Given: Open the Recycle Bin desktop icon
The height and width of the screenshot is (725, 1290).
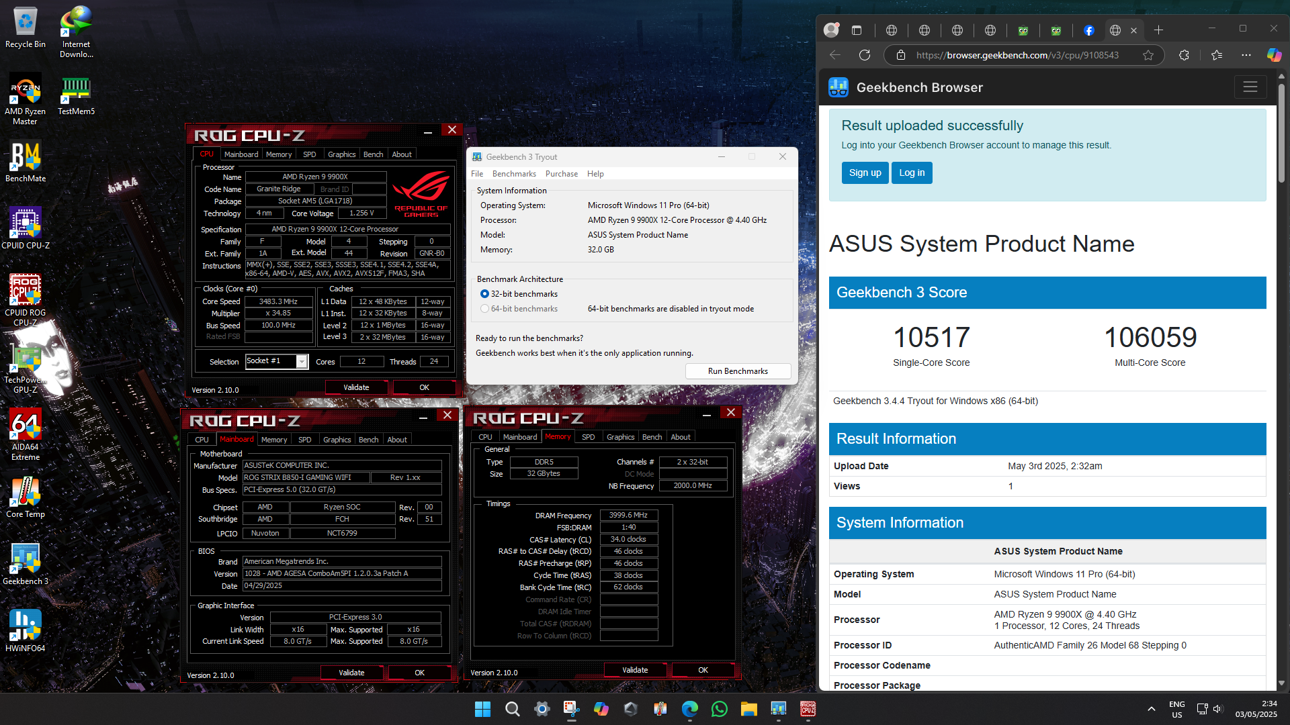Looking at the screenshot, I should click(26, 27).
